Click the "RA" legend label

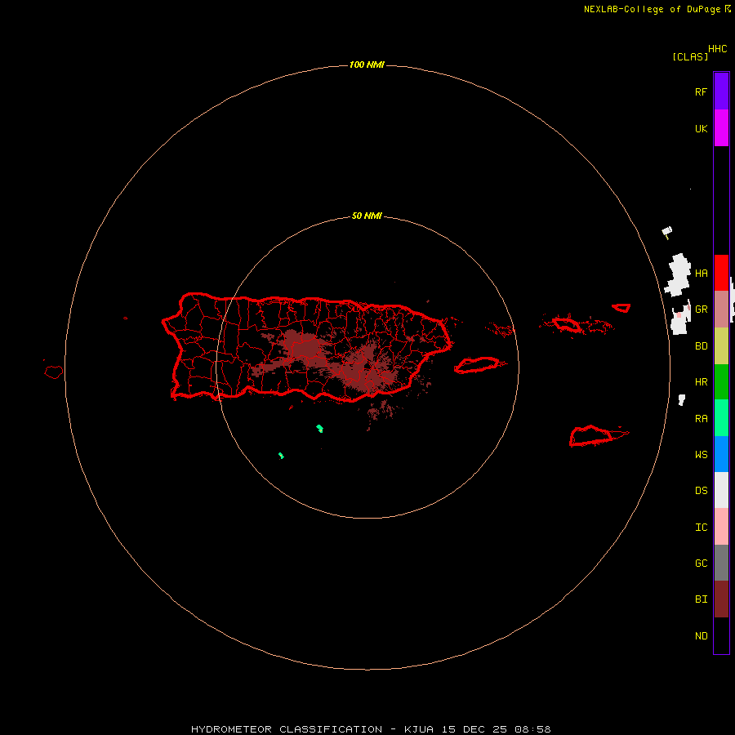pyautogui.click(x=702, y=419)
